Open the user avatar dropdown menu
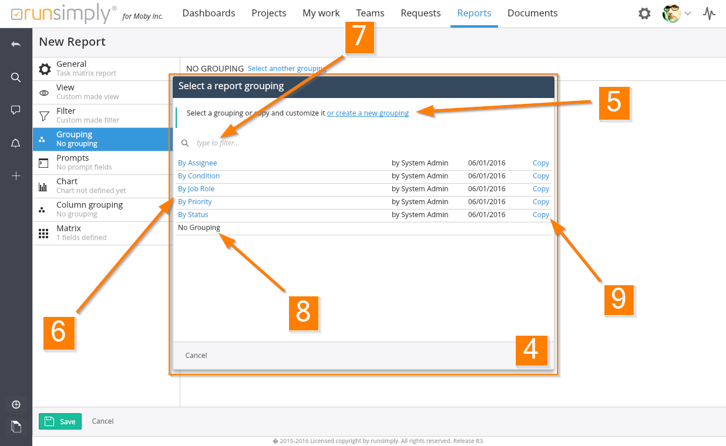The image size is (726, 446). 677,13
